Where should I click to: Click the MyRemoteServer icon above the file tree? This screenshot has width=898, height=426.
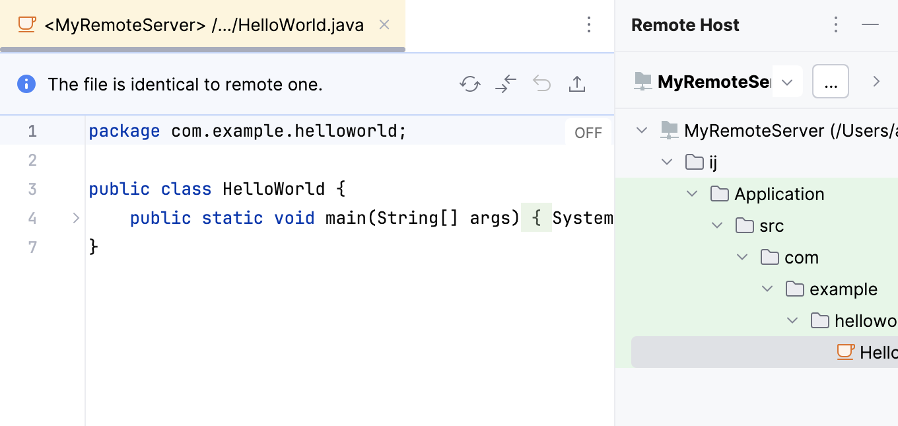641,81
